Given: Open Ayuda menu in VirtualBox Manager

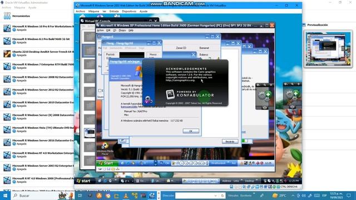Looking at the screenshot, I should click(32, 7).
